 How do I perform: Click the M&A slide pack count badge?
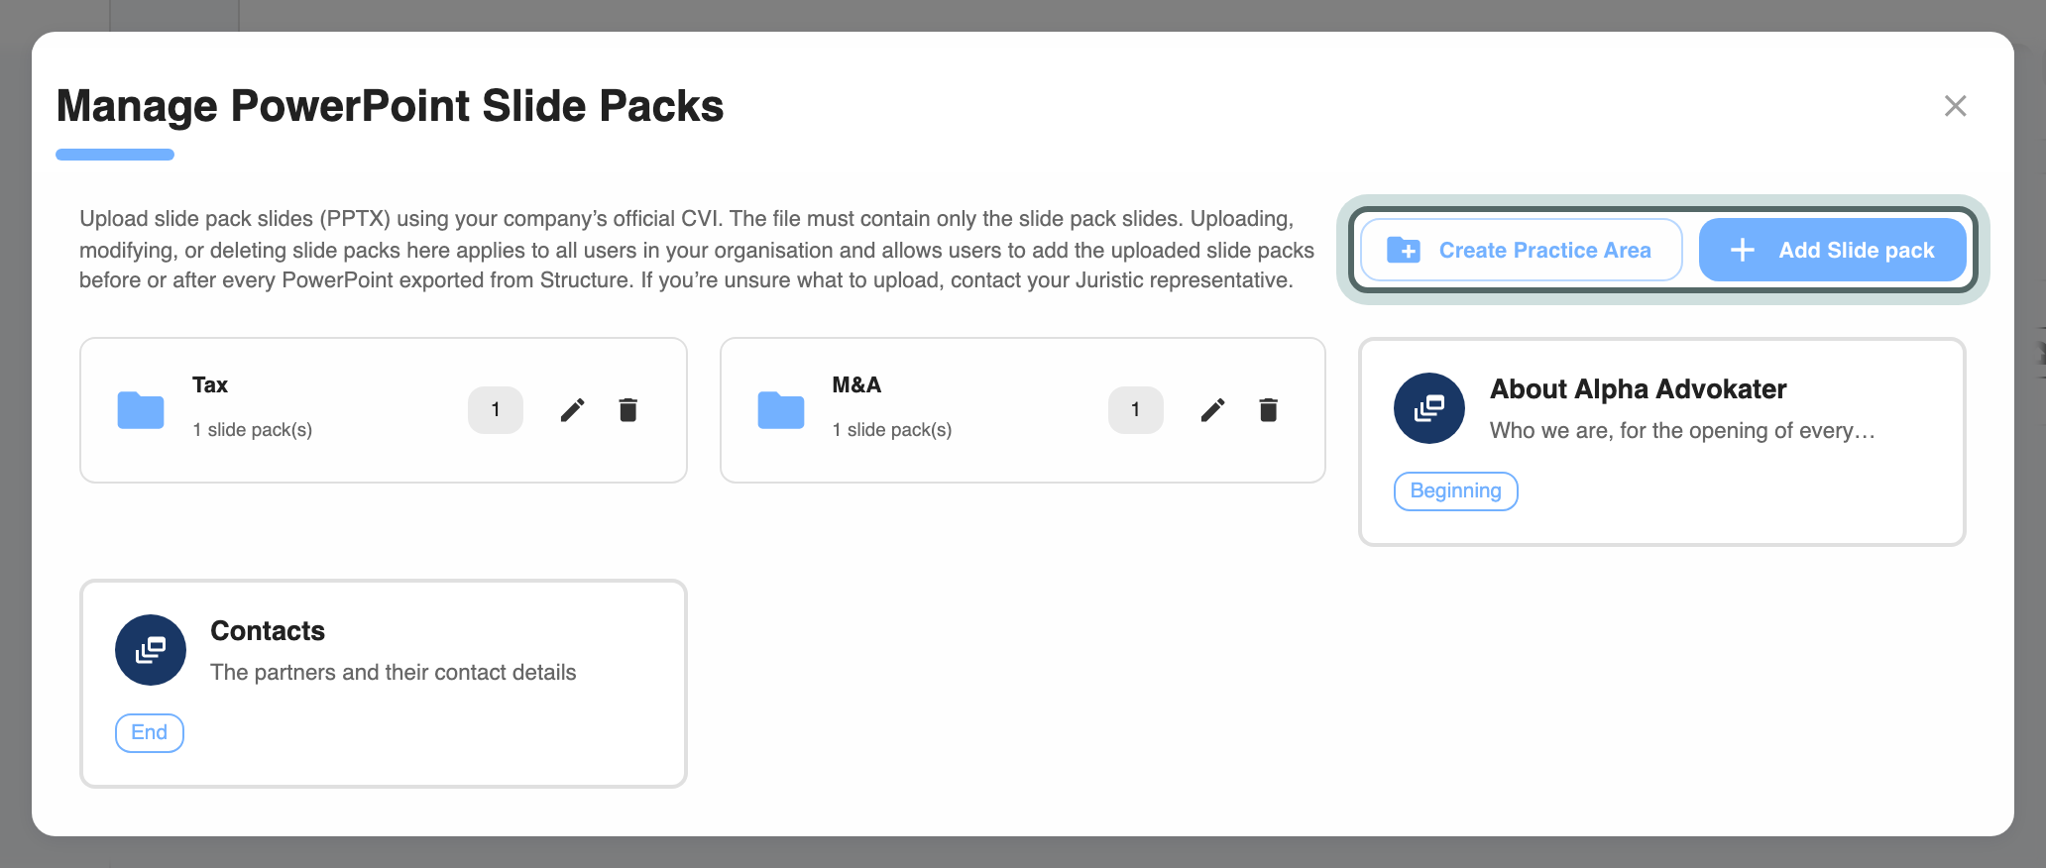click(1136, 410)
